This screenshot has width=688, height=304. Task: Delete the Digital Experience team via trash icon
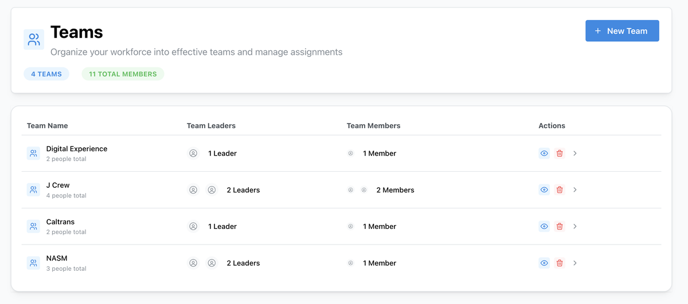(x=560, y=153)
